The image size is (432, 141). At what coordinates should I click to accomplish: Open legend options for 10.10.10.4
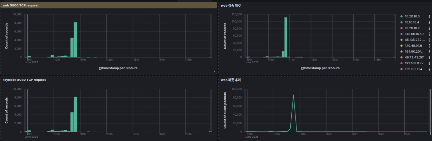[x=429, y=22]
